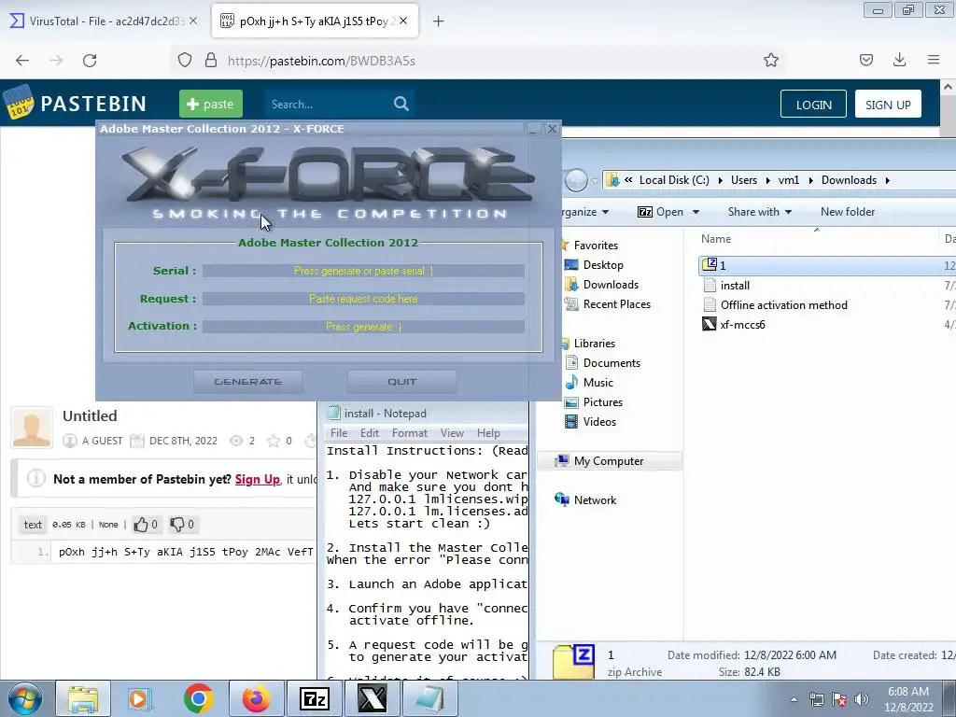
Task: Select My Computer in navigation pane
Action: point(609,461)
